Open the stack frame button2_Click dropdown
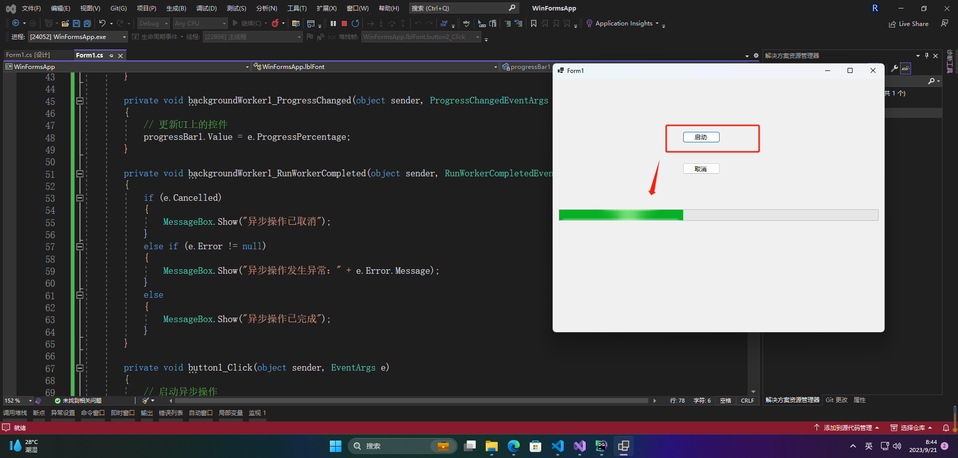958x458 pixels. point(421,37)
